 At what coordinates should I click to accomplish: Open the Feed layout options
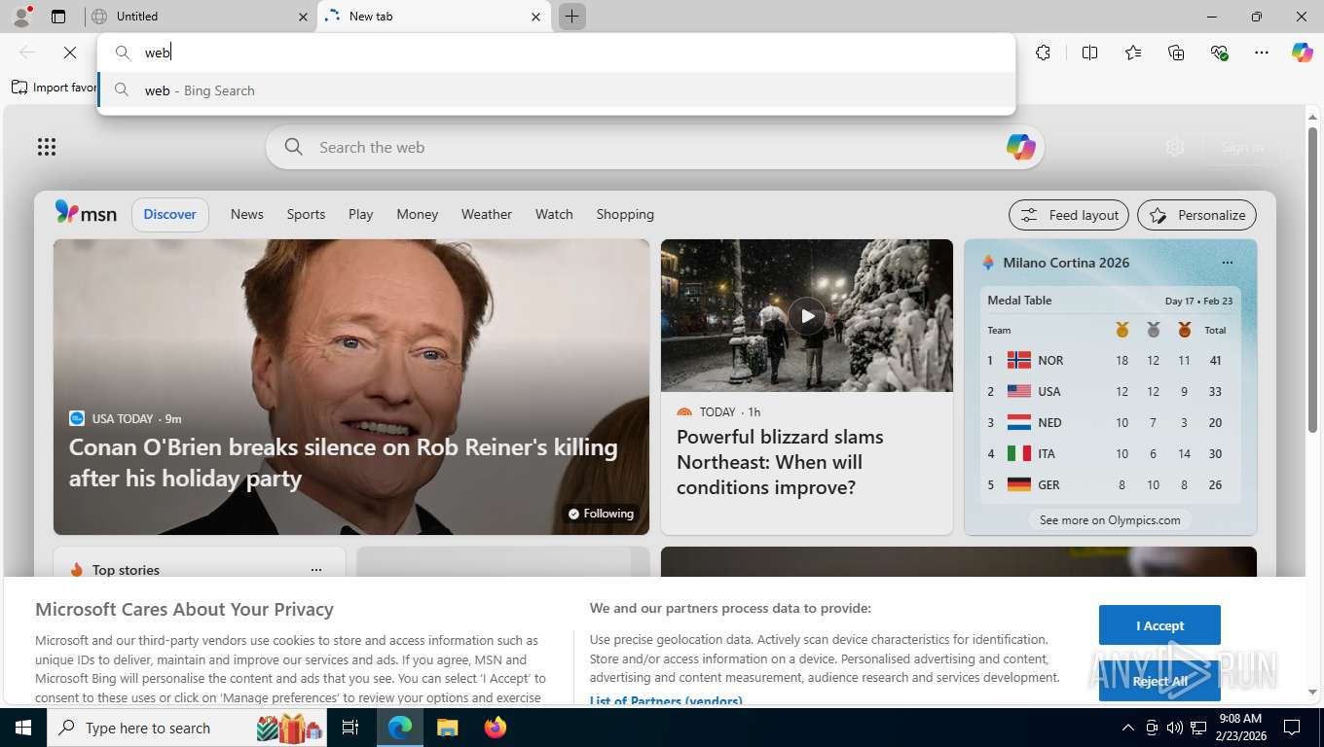1069,215
